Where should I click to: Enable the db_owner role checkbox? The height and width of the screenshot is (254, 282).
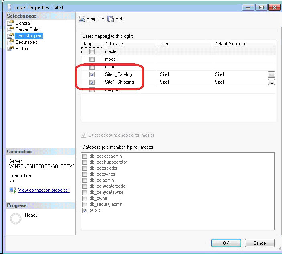click(85, 198)
